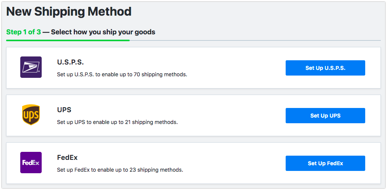Click the '23 shipping methods' FedEx description
387x190 pixels.
[120, 170]
